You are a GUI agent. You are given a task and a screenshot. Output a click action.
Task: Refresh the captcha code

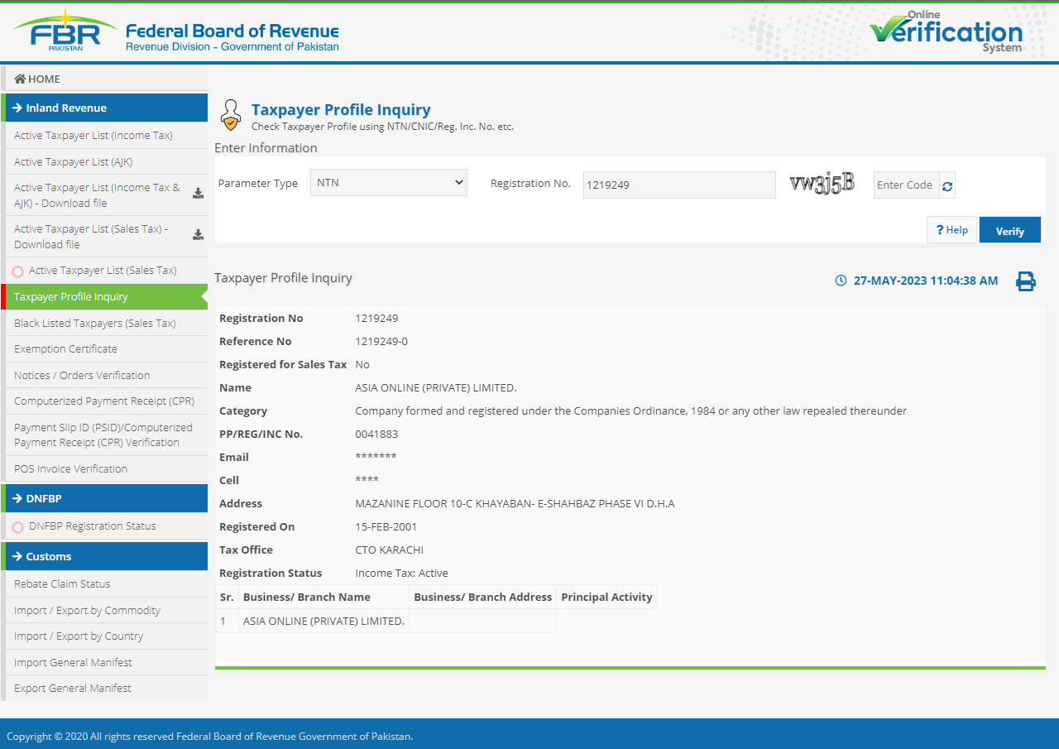point(946,185)
